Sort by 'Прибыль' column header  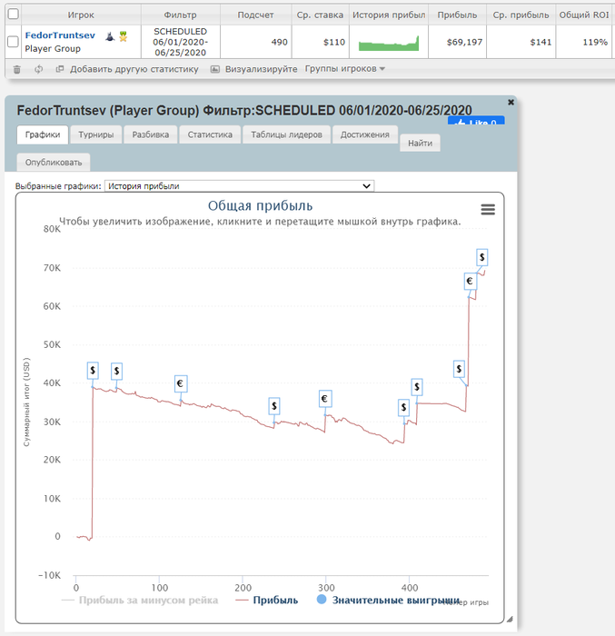coord(457,15)
